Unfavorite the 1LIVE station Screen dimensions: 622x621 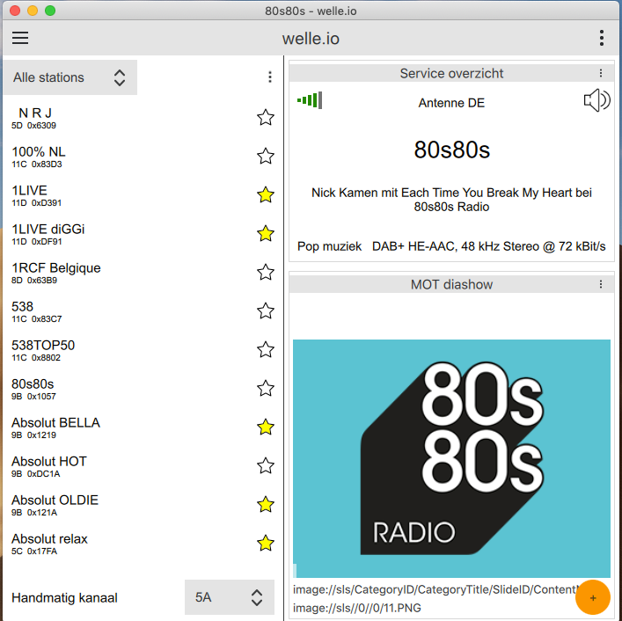tap(266, 194)
